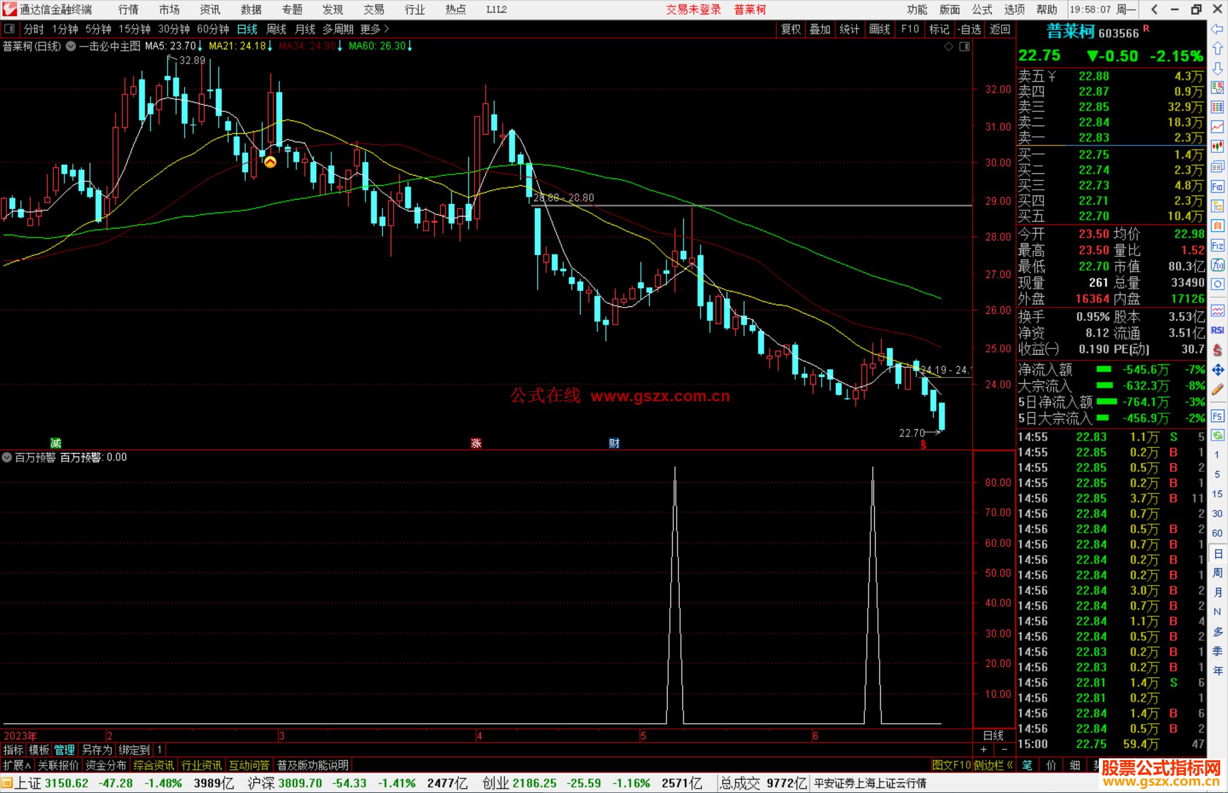Toggle the round button beside 百万预警
Image resolution: width=1228 pixels, height=793 pixels.
point(7,457)
